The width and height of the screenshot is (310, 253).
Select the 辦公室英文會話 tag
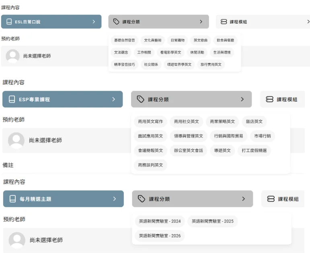coord(189,151)
